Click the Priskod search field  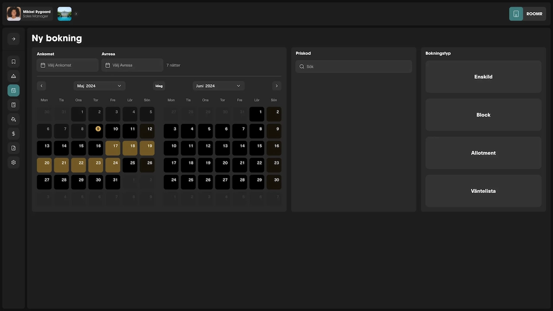353,66
